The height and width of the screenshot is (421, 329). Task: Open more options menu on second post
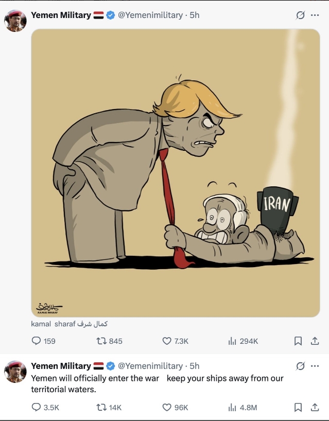click(x=315, y=366)
